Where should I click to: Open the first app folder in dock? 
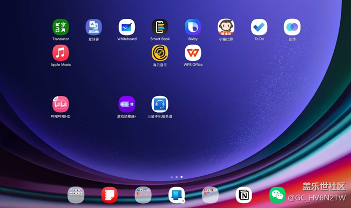click(x=76, y=195)
